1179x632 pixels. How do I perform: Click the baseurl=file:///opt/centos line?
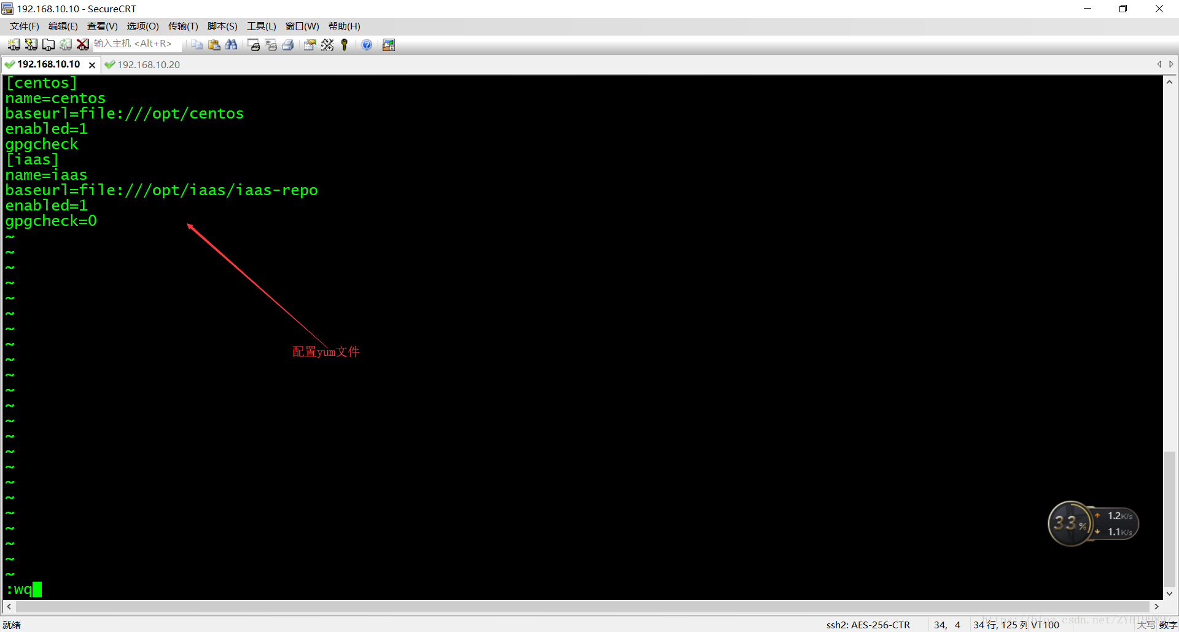coord(125,114)
